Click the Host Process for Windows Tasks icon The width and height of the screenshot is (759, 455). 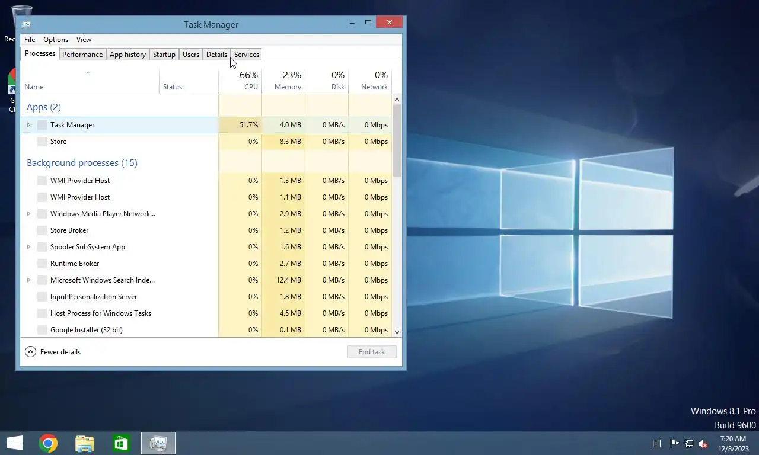[x=42, y=313]
